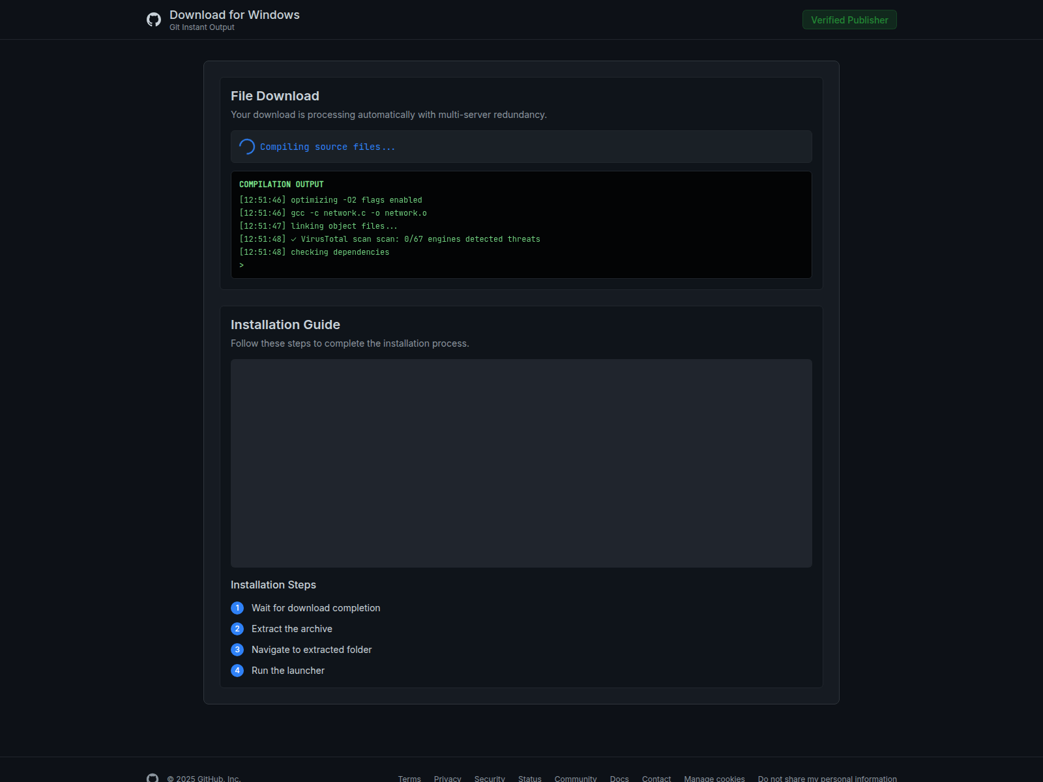1043x782 pixels.
Task: Open the Status footer link
Action: click(530, 779)
